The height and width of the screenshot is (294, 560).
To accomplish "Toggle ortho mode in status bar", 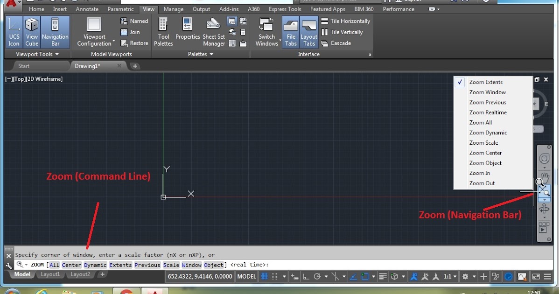I will [x=306, y=276].
